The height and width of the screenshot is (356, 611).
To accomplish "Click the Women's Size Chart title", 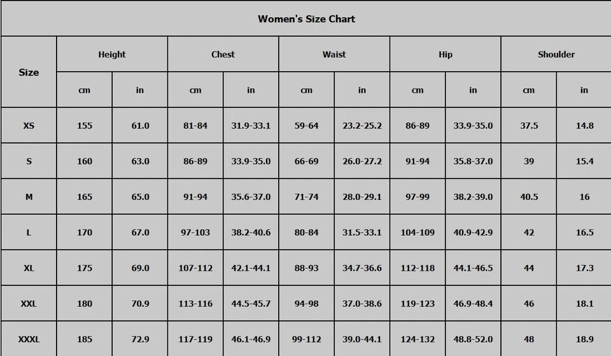I will [306, 18].
